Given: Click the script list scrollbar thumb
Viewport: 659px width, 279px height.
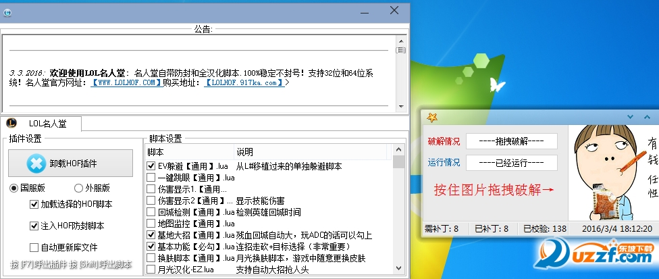Looking at the screenshot, I should point(399,161).
